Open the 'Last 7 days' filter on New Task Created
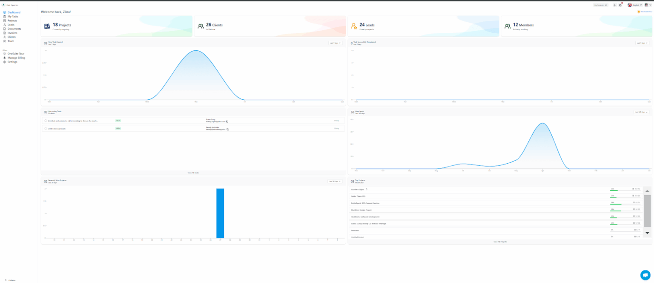Viewport: 654px width, 283px height. point(335,43)
